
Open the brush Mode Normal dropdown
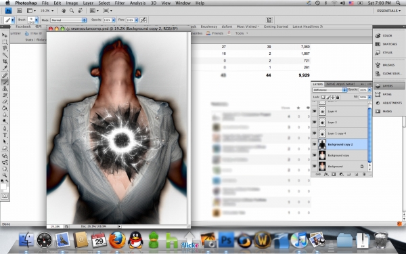tap(68, 20)
